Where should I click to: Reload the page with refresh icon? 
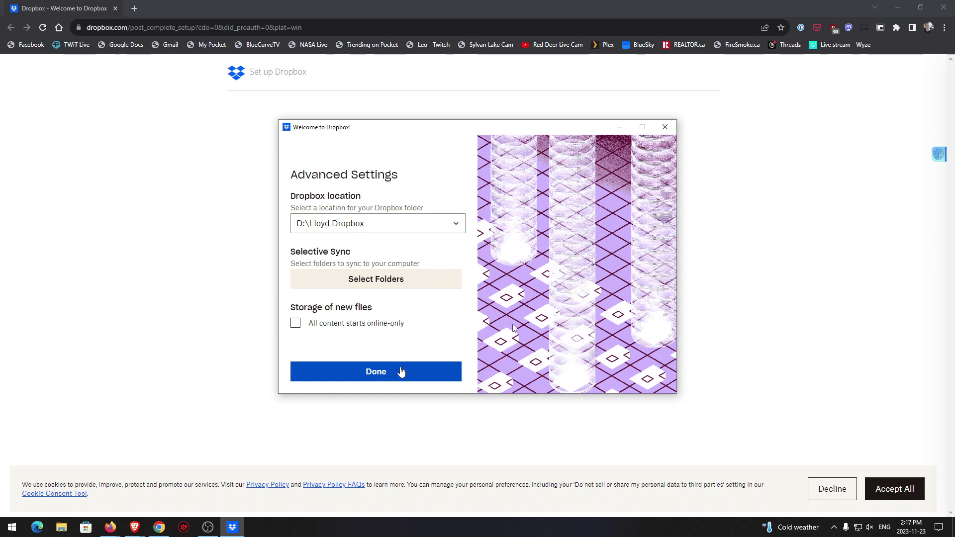pos(43,27)
